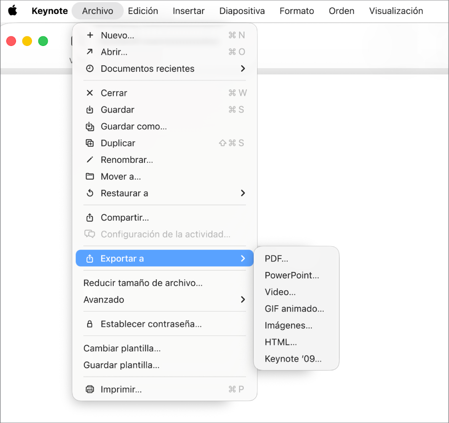Image resolution: width=449 pixels, height=423 pixels.
Task: Click the lock icon beside Establecer contraseña
Action: pyautogui.click(x=90, y=324)
